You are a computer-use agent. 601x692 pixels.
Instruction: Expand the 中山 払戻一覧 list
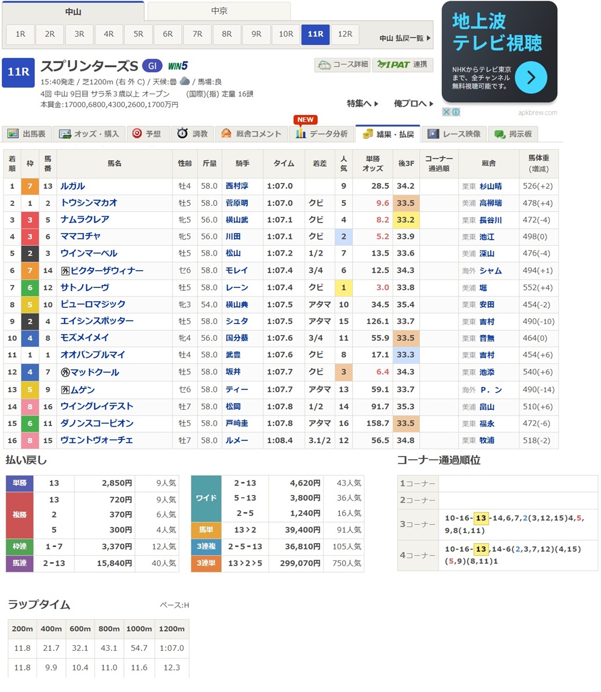pyautogui.click(x=405, y=38)
